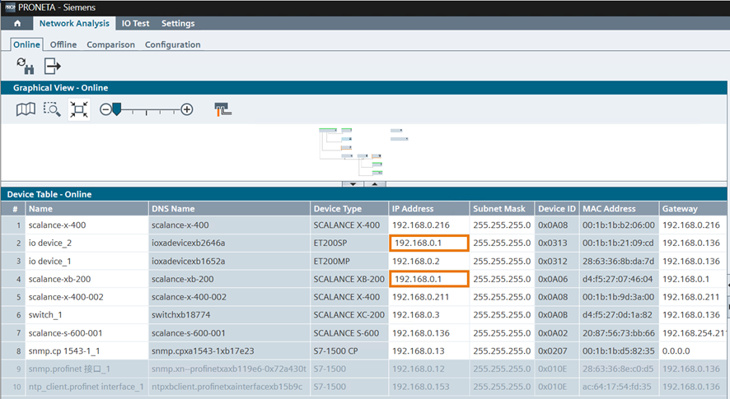Viewport: 730px width, 399px height.
Task: Edit IP address 192.168.0.1 of scalance-xb-200
Action: pos(428,279)
